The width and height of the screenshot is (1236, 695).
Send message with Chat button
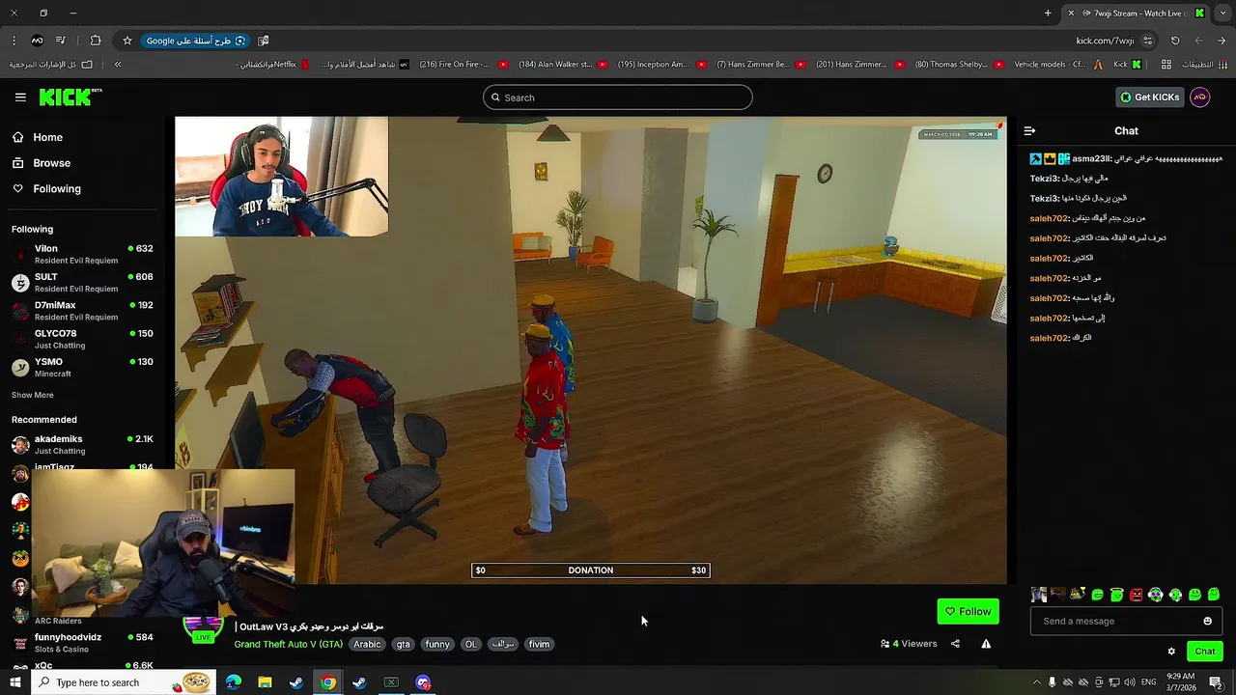[1204, 652]
